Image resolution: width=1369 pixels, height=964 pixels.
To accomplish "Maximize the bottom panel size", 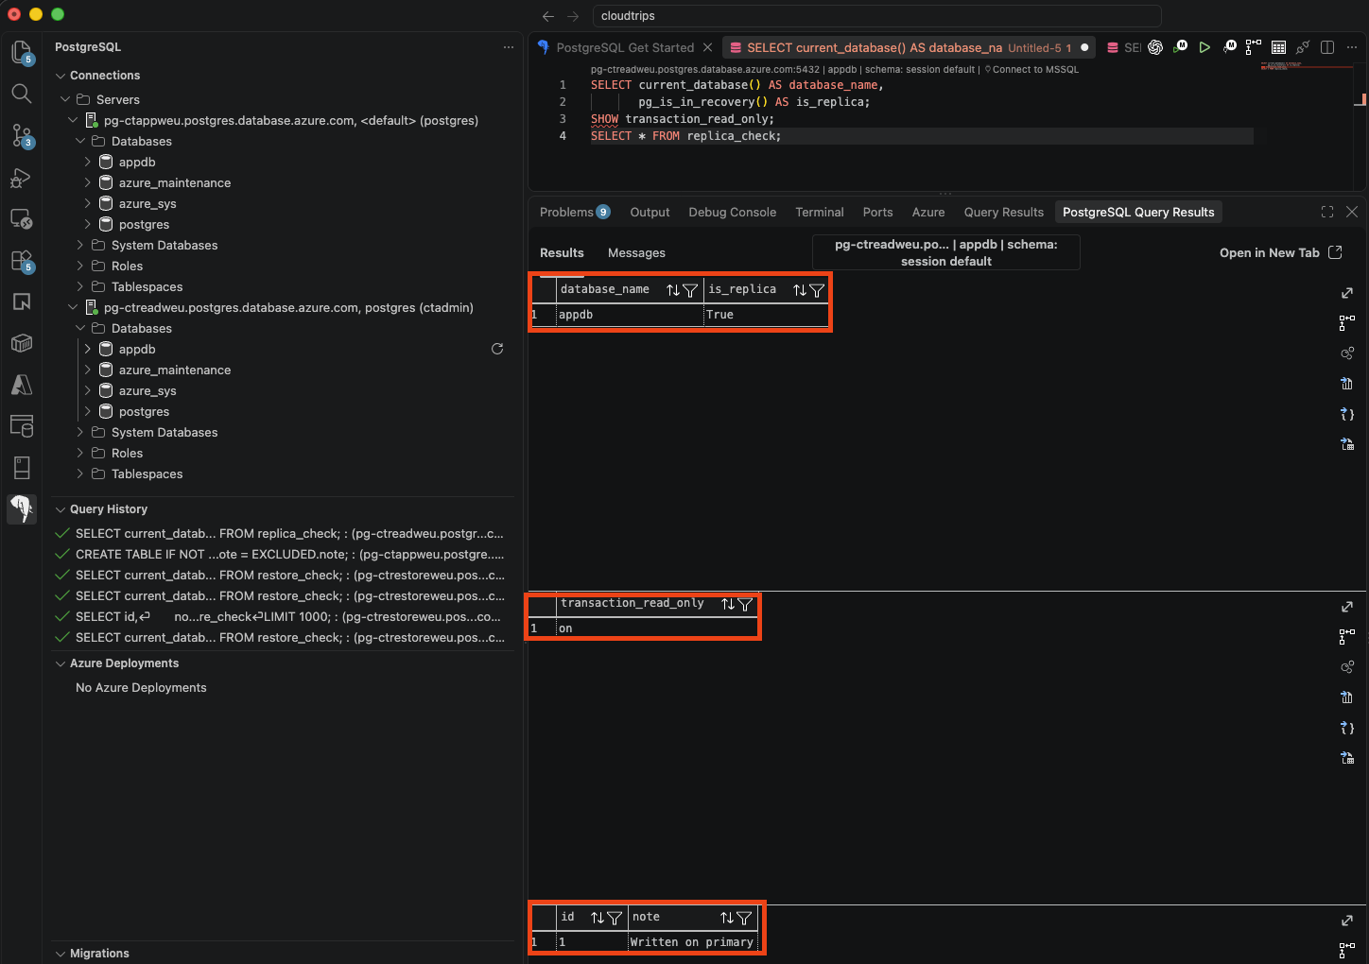I will click(1327, 212).
